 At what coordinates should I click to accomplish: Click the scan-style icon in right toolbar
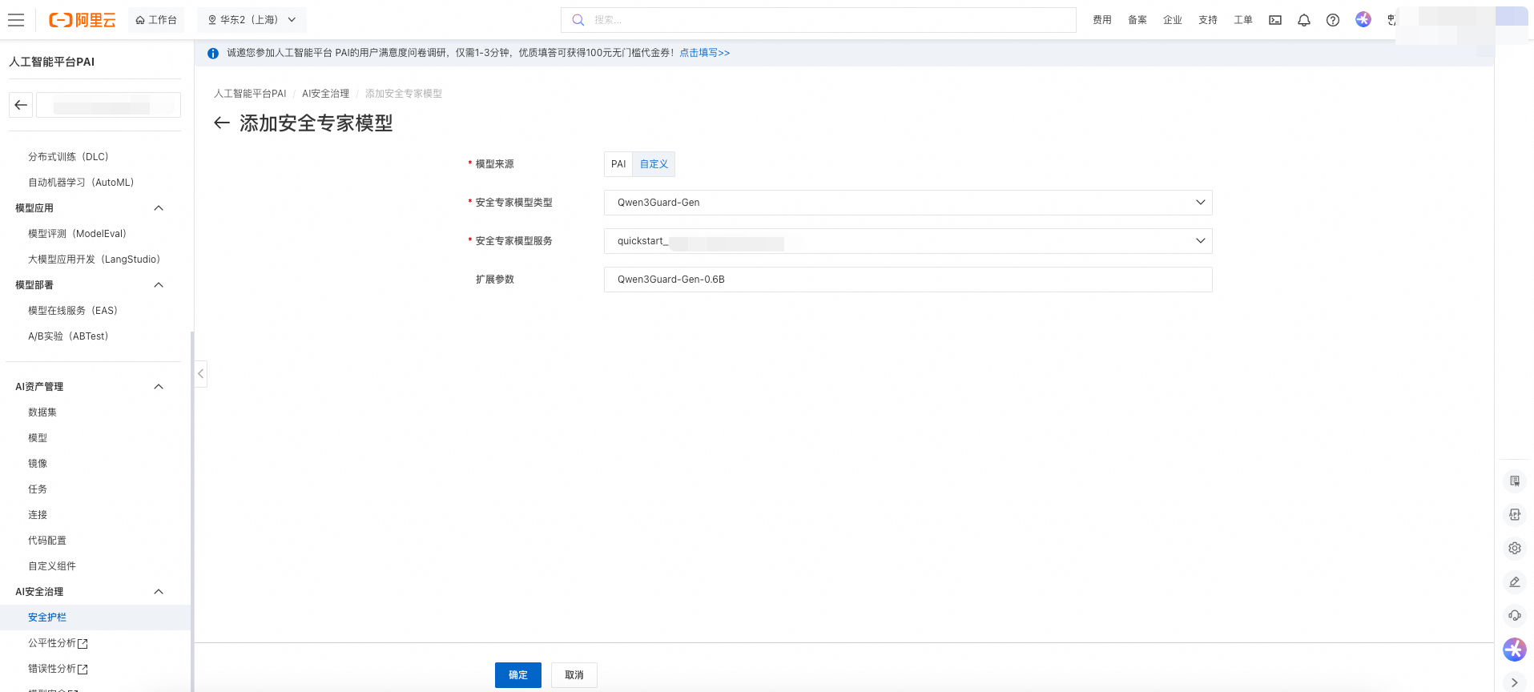(x=1515, y=515)
